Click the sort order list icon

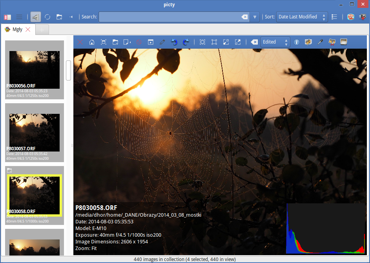point(334,17)
